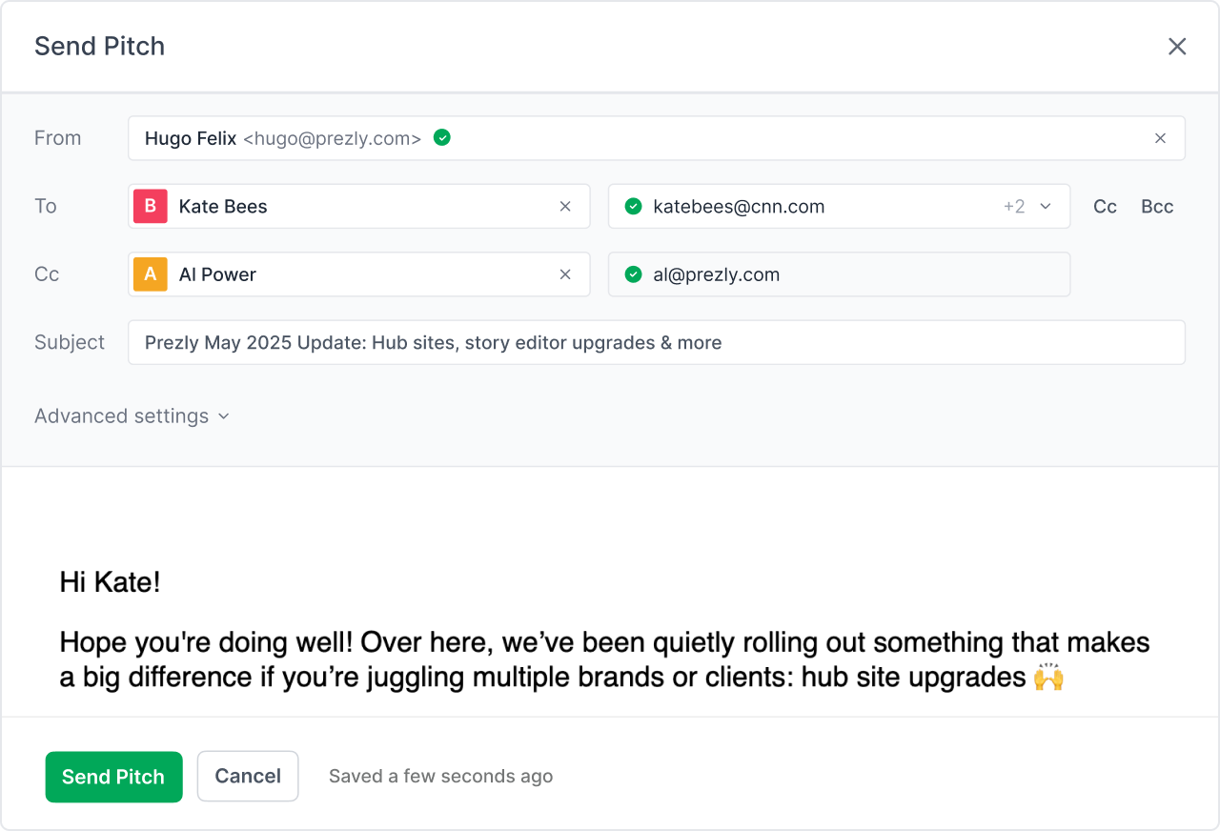
Task: Click the 'Hi Kate!' greeting line
Action: pyautogui.click(x=111, y=582)
